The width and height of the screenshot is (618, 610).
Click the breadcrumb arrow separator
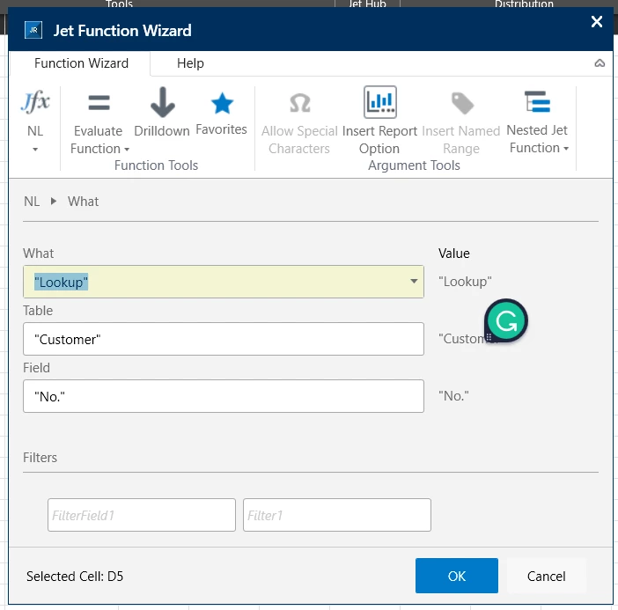coord(54,202)
